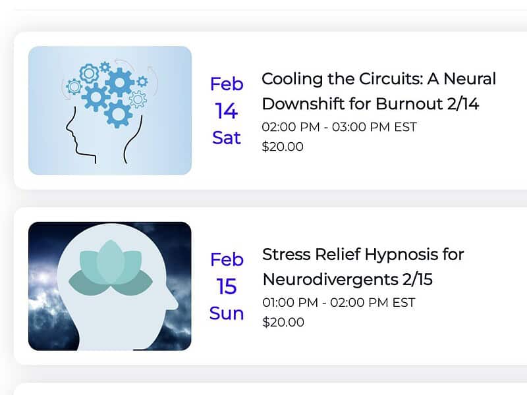Open Stress Relief Hypnosis for Neurodivergents title

click(x=363, y=267)
